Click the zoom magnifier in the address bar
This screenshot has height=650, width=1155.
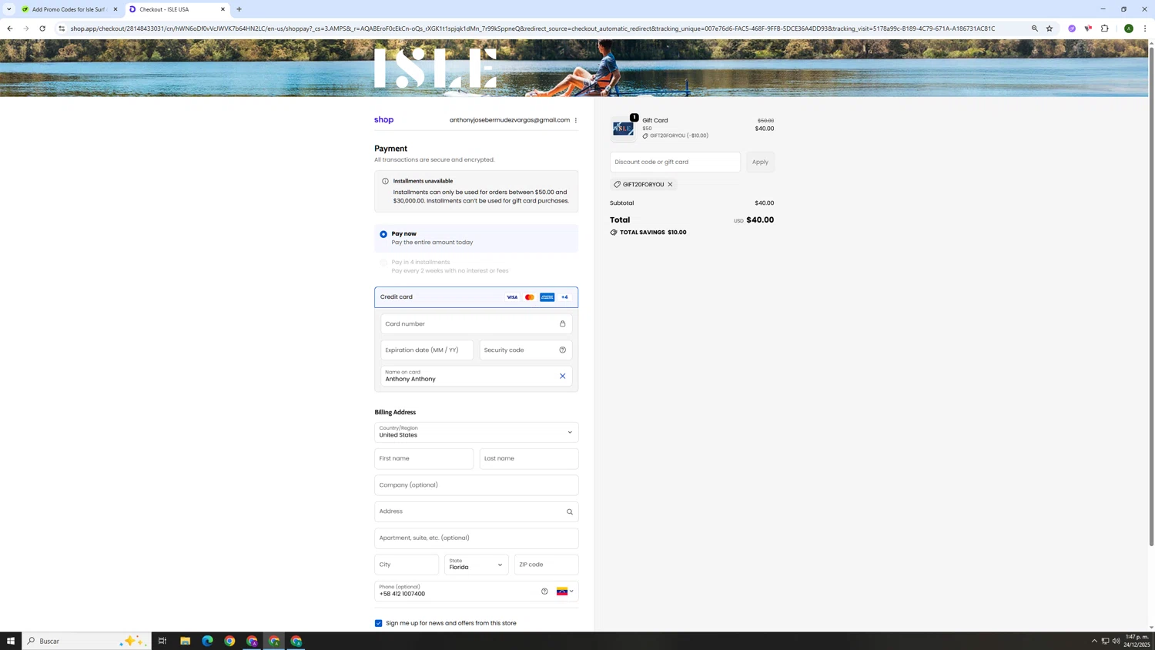pyautogui.click(x=1035, y=28)
